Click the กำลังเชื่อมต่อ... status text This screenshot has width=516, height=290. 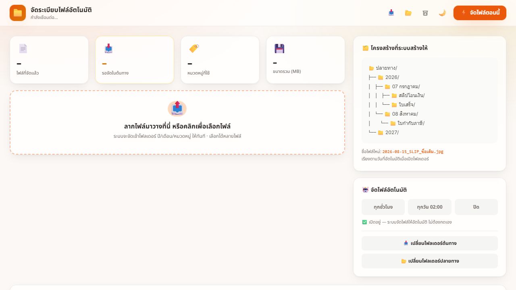coord(44,18)
